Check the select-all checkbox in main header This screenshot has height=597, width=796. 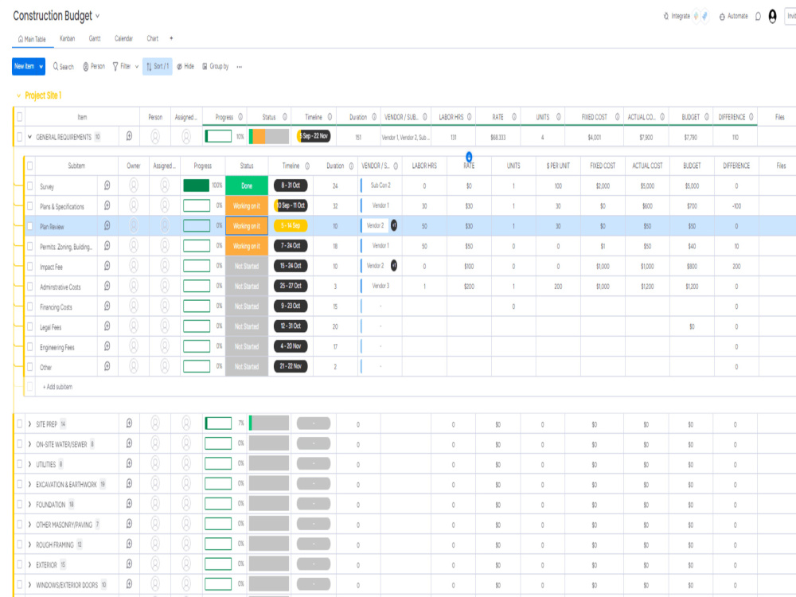coord(20,117)
